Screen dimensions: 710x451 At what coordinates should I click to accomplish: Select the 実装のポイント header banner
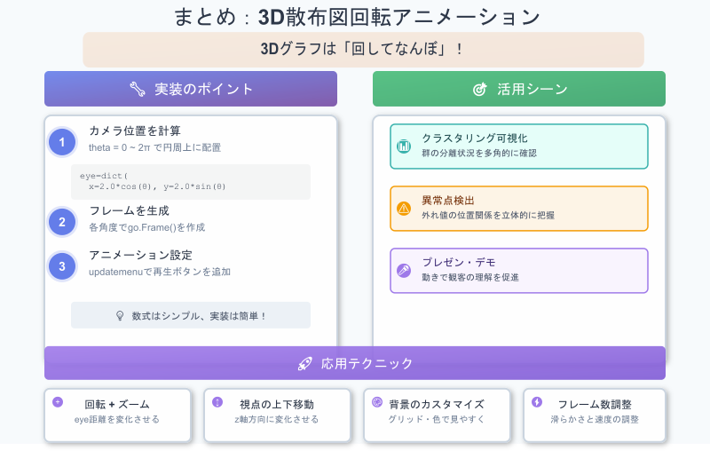coord(191,89)
